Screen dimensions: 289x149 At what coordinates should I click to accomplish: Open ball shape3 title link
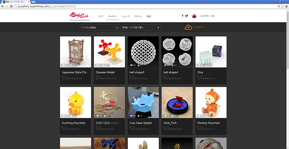[x=137, y=72]
